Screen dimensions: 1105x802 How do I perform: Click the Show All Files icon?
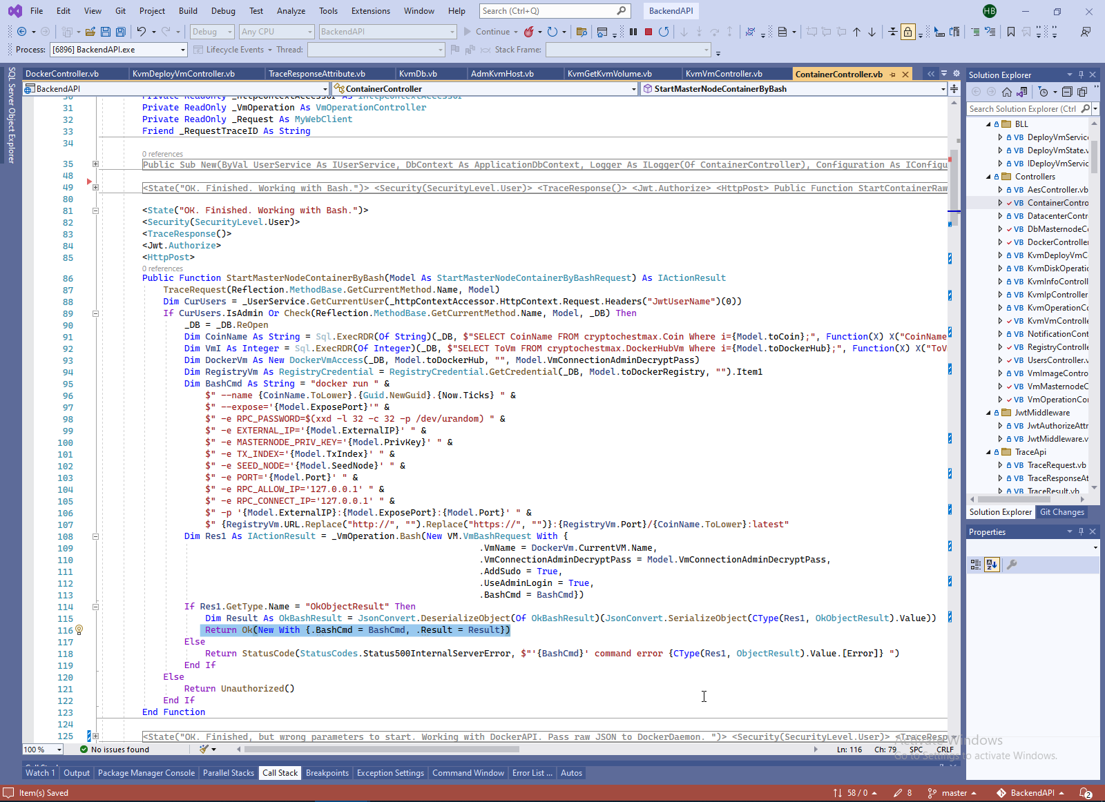[1082, 92]
